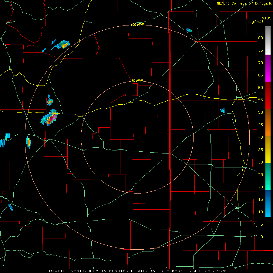Click the scale value 25
The image size is (273, 273).
click(261, 175)
